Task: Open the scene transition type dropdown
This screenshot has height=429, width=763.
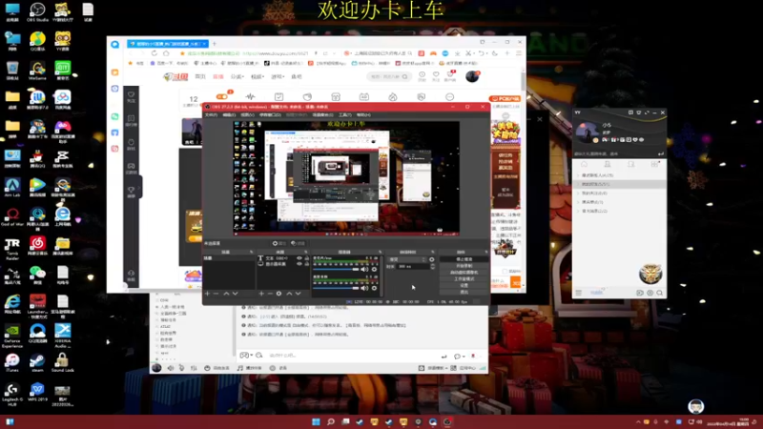Action: pyautogui.click(x=407, y=259)
